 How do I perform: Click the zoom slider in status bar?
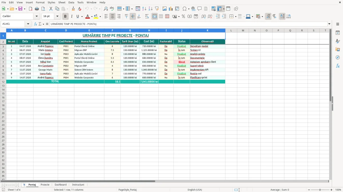click(320, 190)
